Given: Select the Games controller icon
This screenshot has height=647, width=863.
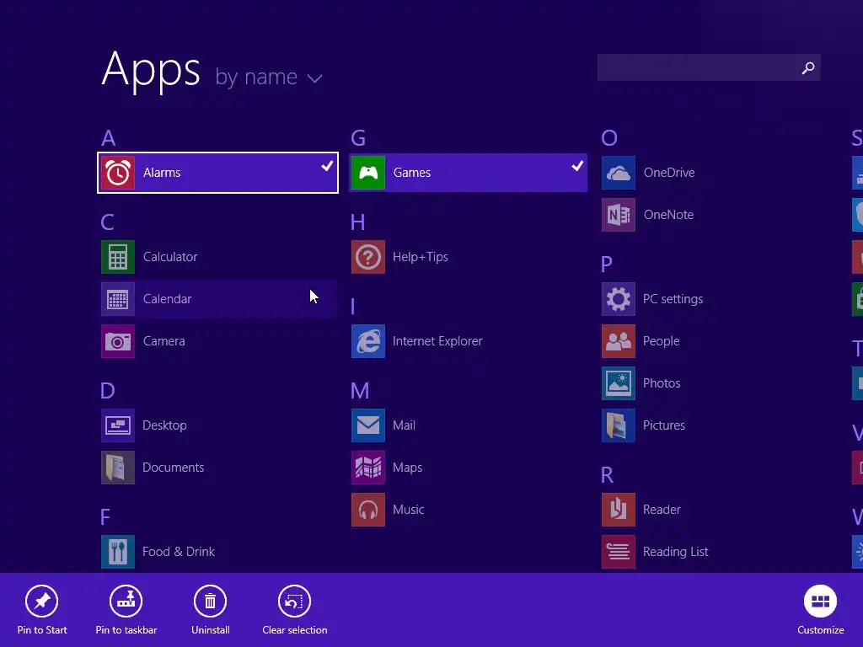Looking at the screenshot, I should pos(368,173).
